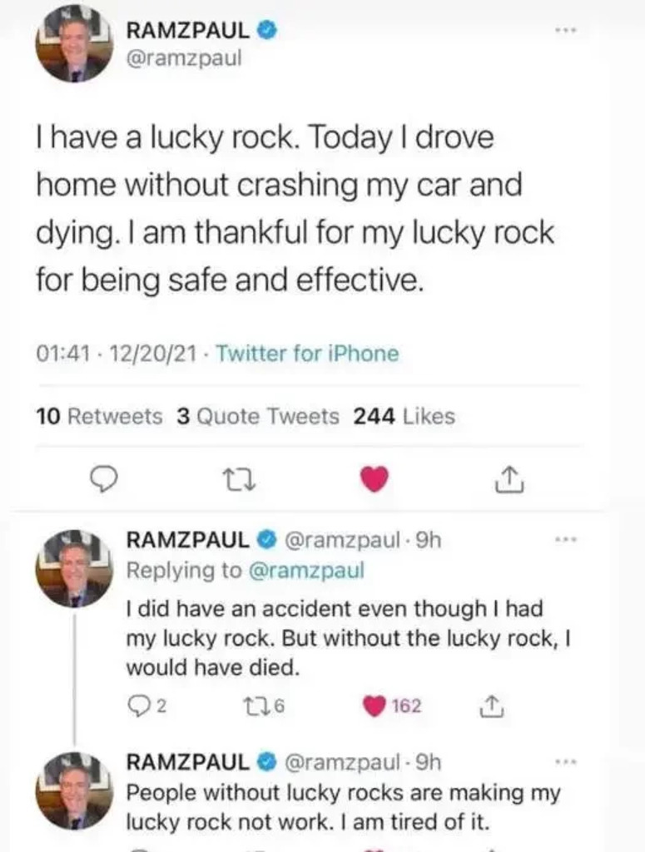Click the @ramzpaul link in Replying to

pos(306,571)
